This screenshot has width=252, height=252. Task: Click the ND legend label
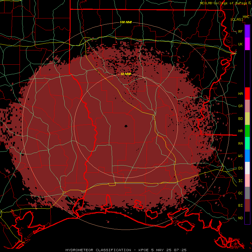click(241, 218)
